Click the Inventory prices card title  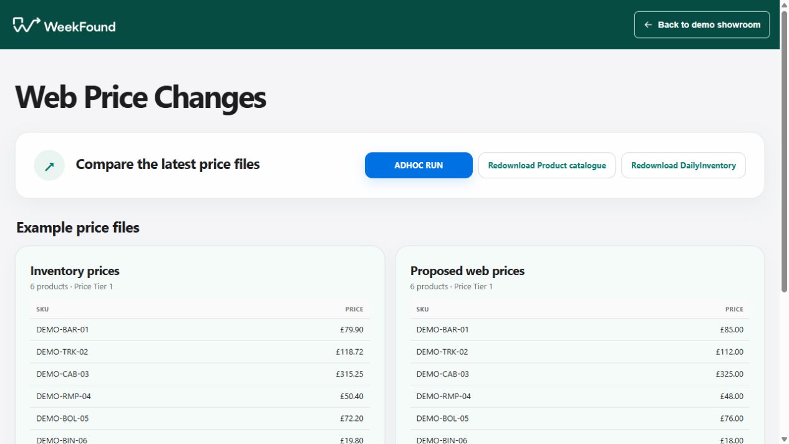[75, 271]
